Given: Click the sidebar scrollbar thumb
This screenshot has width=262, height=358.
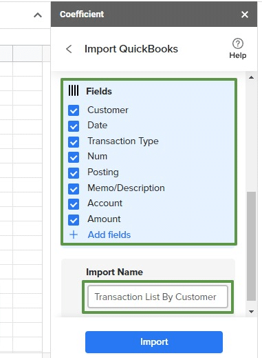Looking at the screenshot, I should point(251,246).
